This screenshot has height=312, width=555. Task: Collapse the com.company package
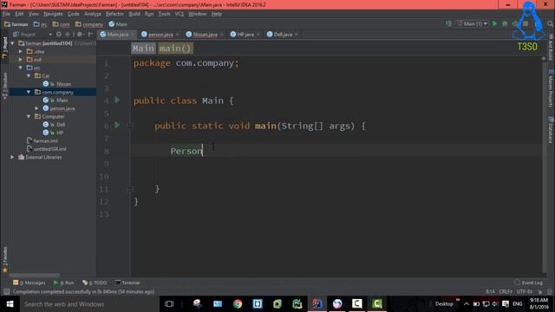tap(29, 92)
